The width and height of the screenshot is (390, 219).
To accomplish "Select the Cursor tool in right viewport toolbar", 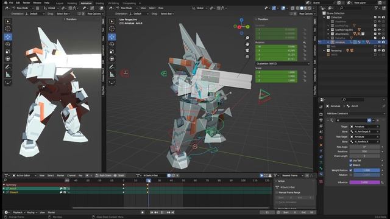I will tap(112, 29).
